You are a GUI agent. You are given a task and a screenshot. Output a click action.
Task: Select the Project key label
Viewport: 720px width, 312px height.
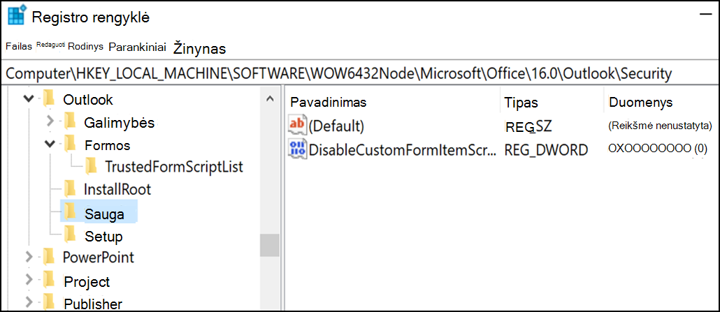point(87,281)
